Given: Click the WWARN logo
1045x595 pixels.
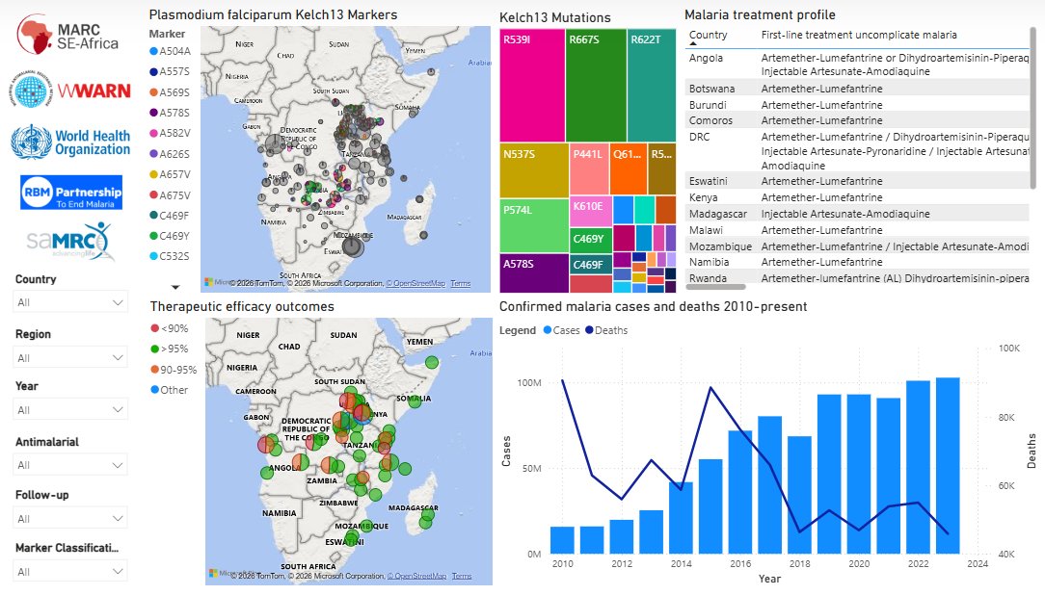Looking at the screenshot, I should [x=67, y=90].
